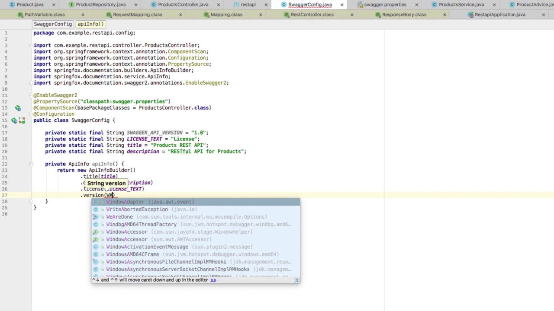Close the ProductsController.java tab
The image size is (554, 311).
218,5
